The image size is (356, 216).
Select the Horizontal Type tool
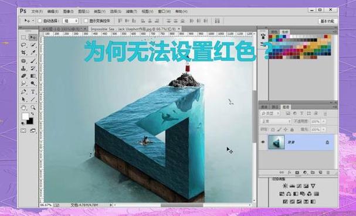point(33,91)
